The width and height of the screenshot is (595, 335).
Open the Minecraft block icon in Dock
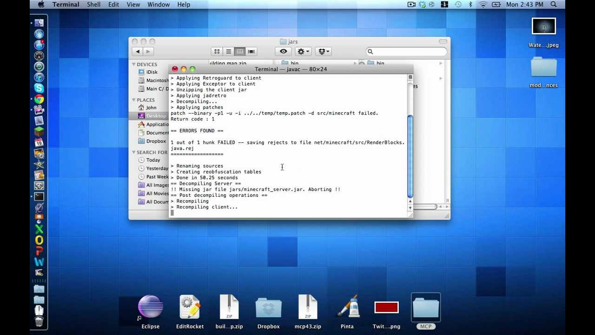(39, 132)
